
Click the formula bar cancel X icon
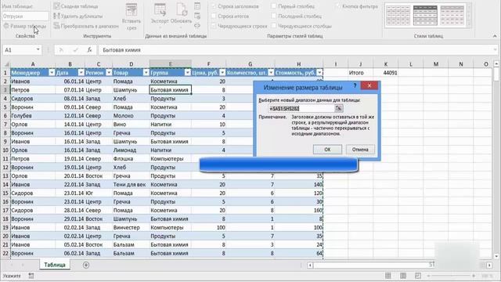61,50
